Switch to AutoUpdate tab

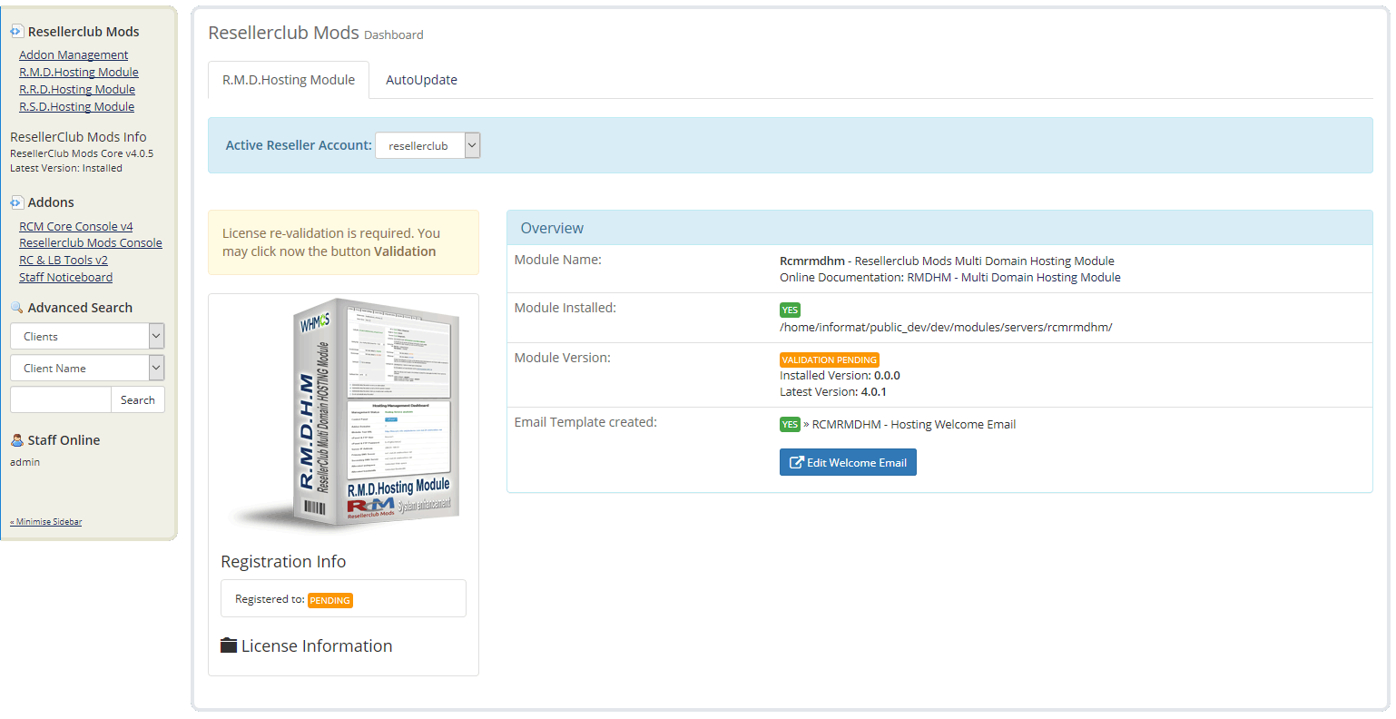pyautogui.click(x=421, y=80)
